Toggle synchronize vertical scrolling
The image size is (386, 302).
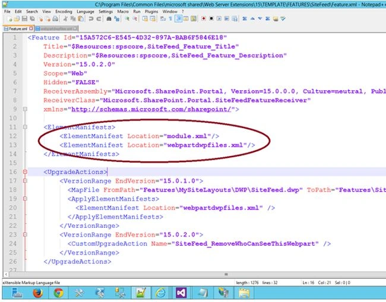(145, 19)
